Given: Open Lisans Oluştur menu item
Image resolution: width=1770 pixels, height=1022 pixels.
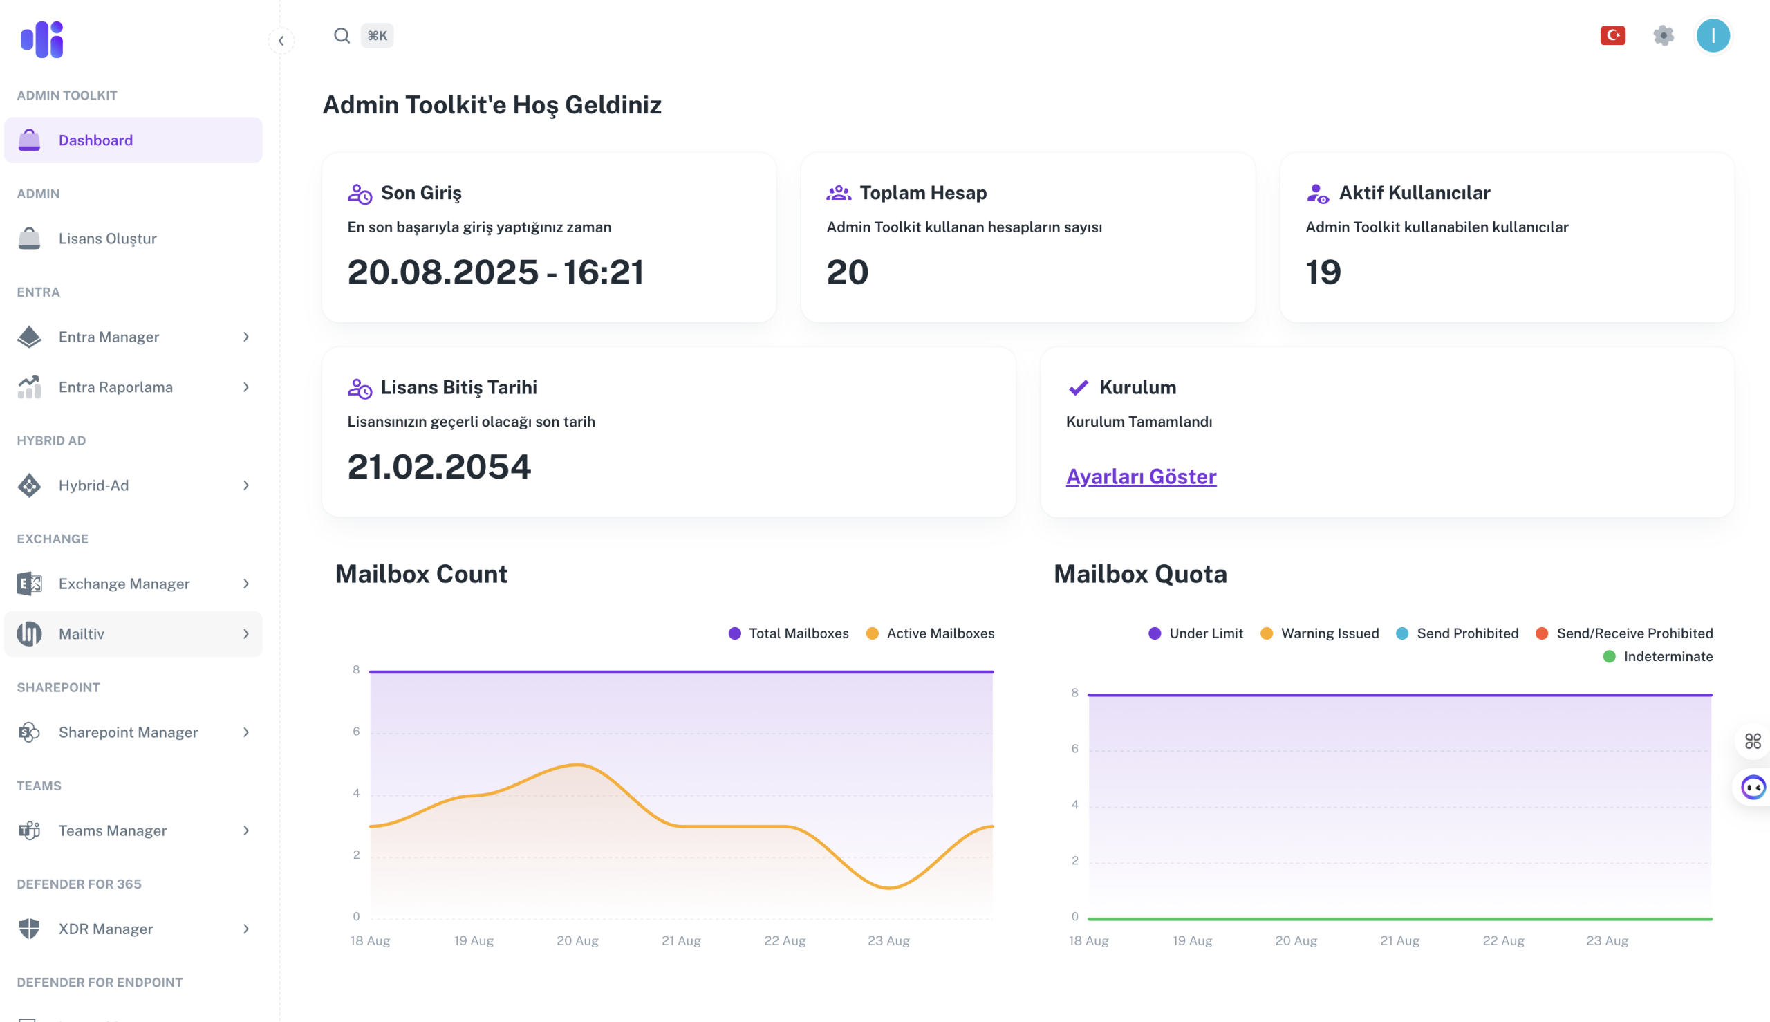Looking at the screenshot, I should (x=107, y=239).
